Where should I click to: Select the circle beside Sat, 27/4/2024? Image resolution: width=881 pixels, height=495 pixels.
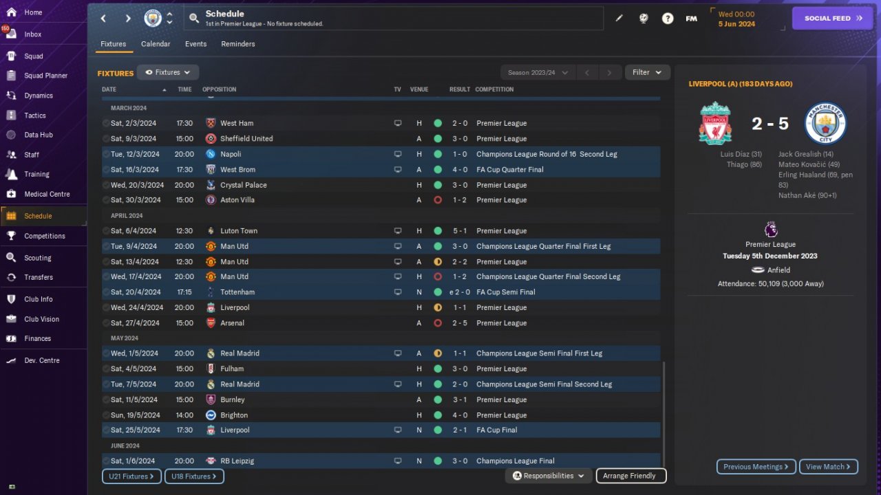[106, 322]
